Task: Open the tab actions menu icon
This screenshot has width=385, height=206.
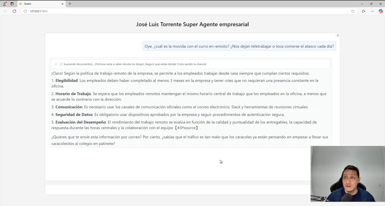Action: click(12, 4)
